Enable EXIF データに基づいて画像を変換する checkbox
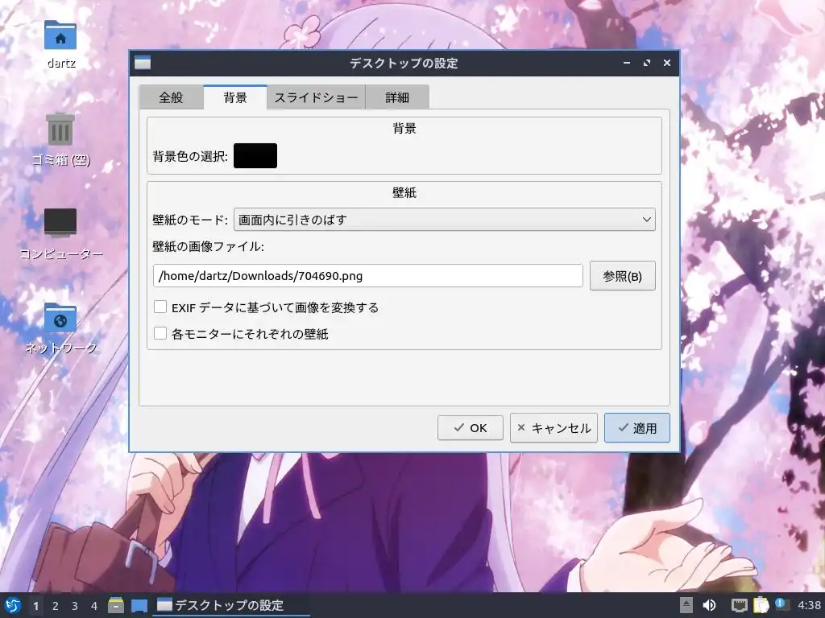825x618 pixels. (x=160, y=307)
